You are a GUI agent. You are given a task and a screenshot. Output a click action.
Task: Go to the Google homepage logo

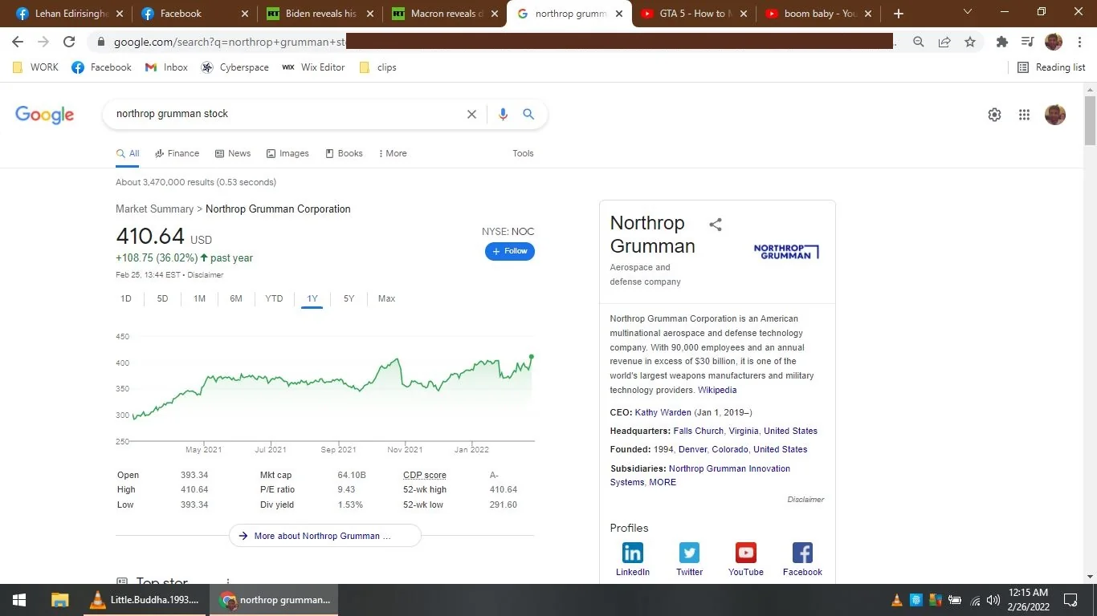[x=45, y=115]
